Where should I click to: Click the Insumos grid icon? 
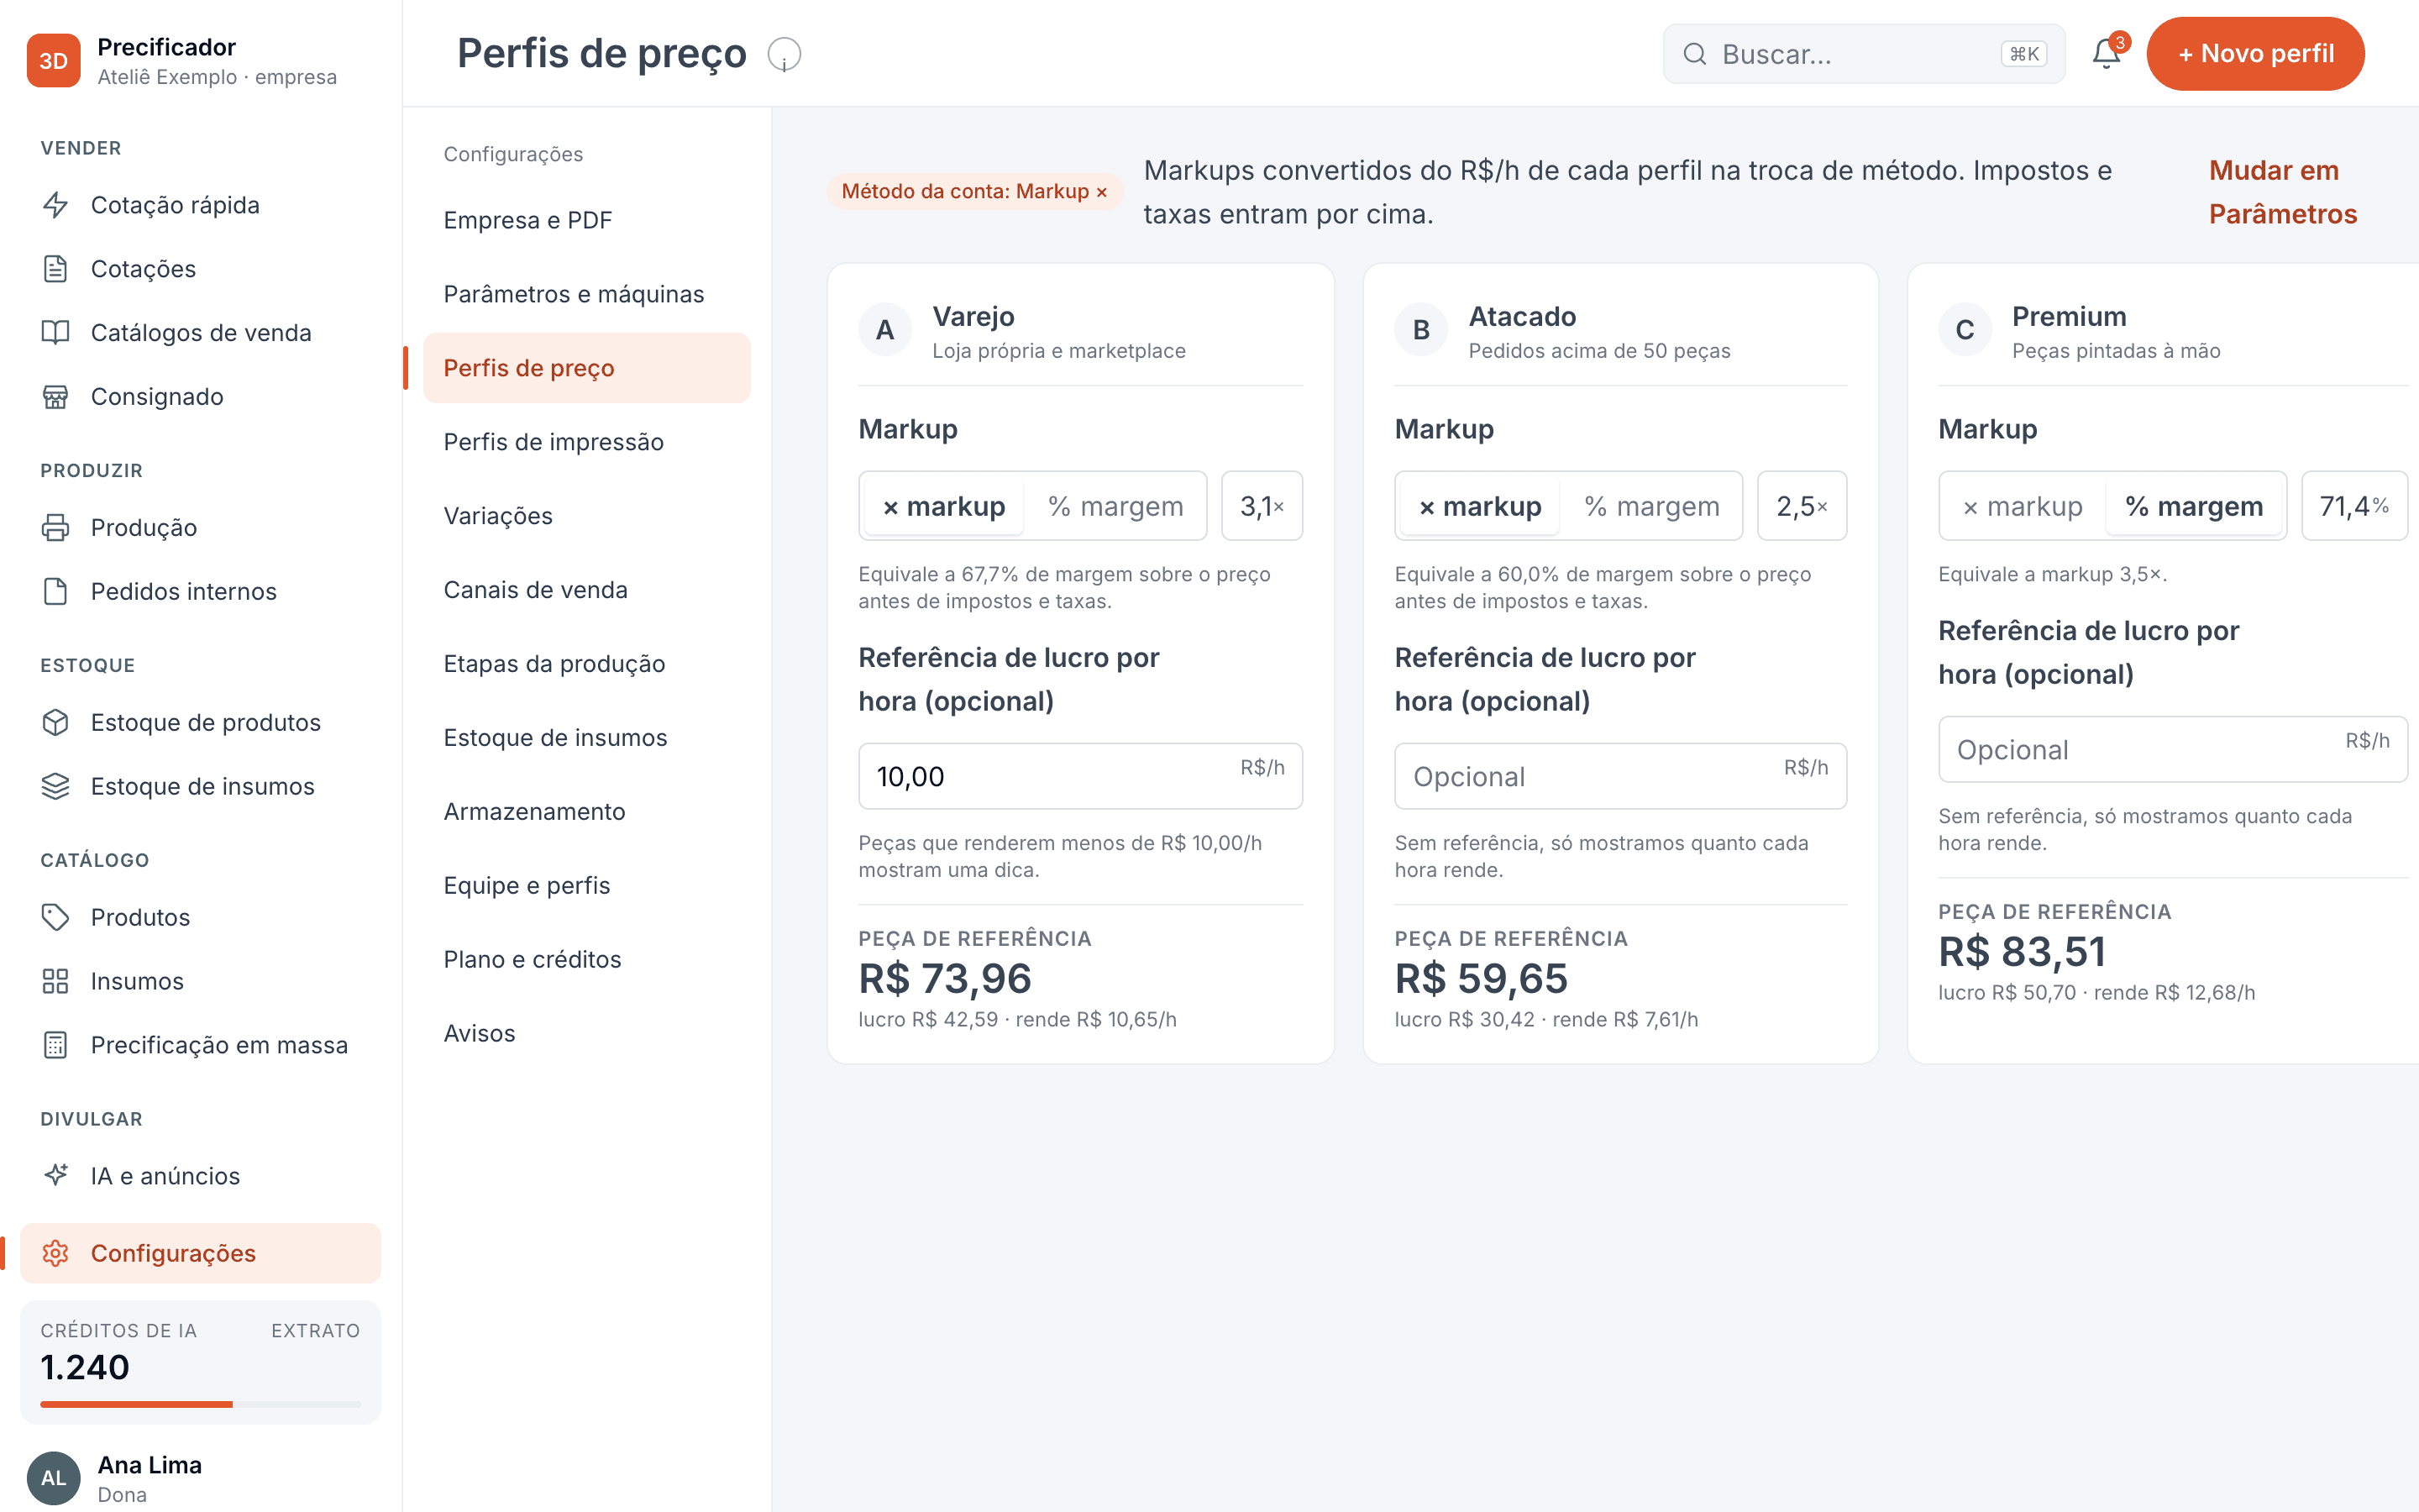[x=56, y=982]
